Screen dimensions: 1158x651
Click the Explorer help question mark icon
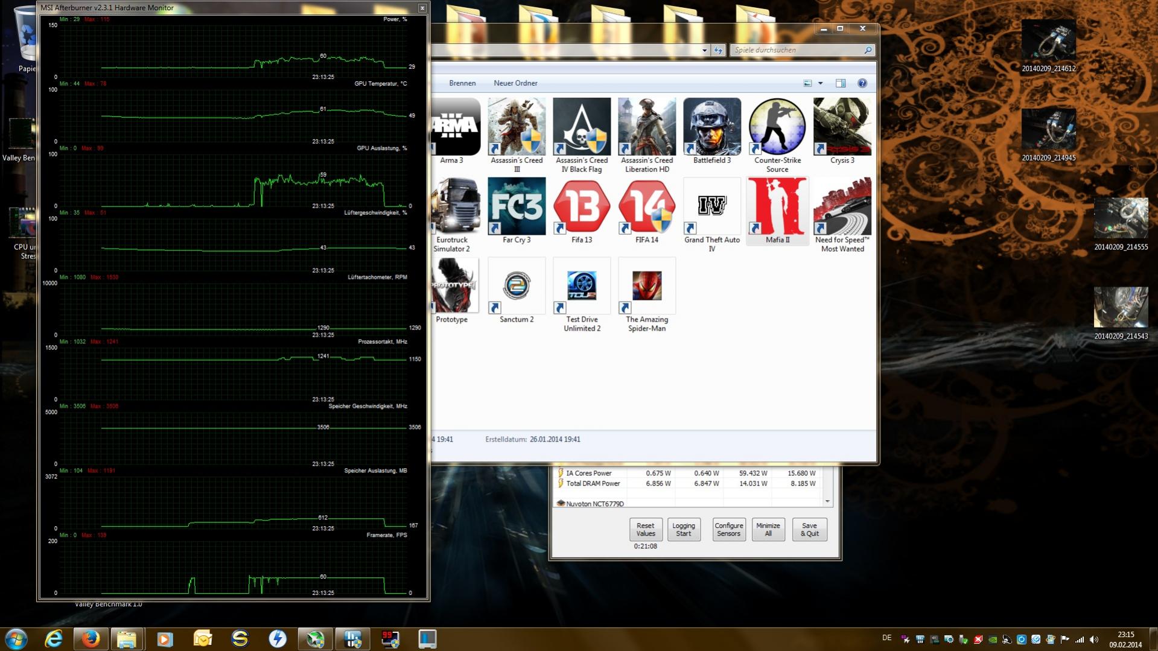(x=862, y=83)
